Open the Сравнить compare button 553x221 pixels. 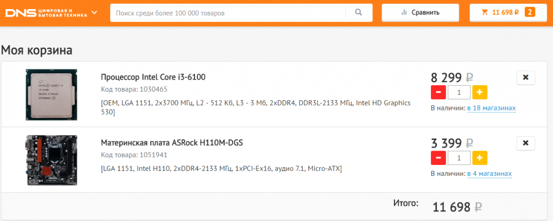pyautogui.click(x=420, y=12)
